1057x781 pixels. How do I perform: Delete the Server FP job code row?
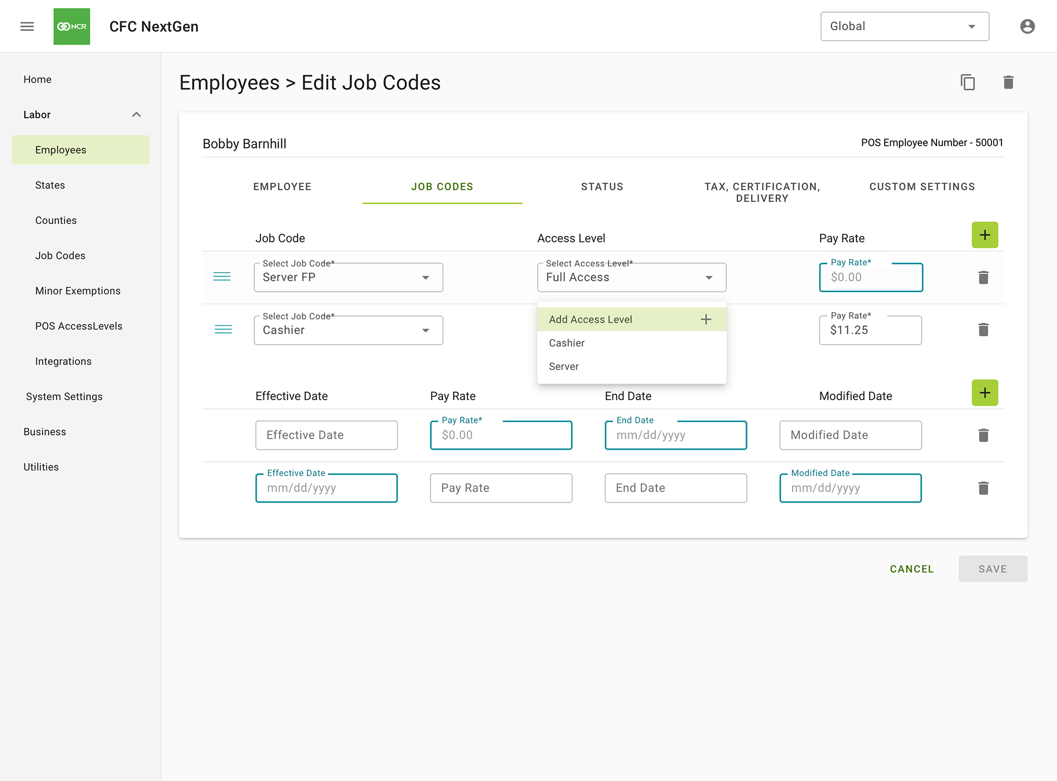pyautogui.click(x=983, y=277)
